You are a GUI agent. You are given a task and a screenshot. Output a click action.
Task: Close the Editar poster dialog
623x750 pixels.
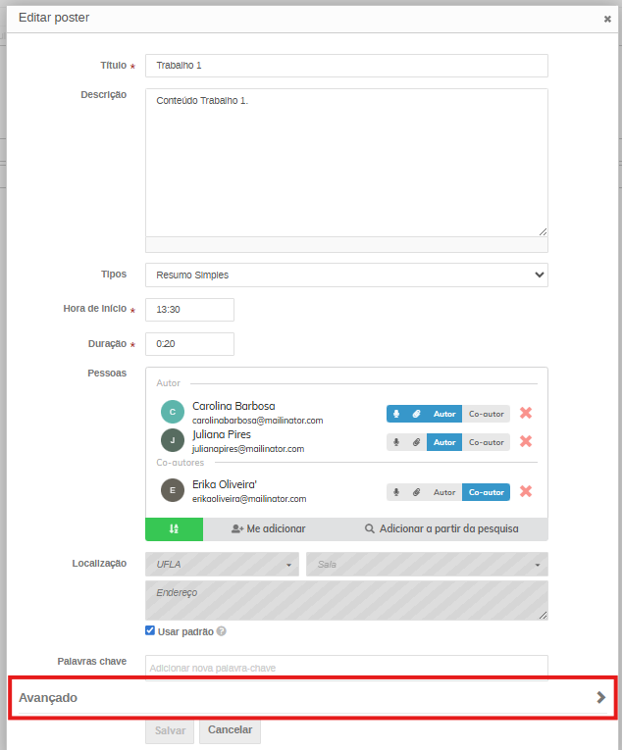coord(607,19)
